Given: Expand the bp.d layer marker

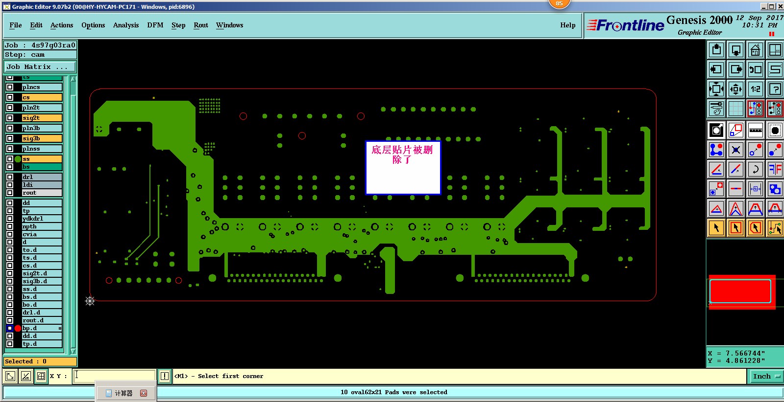Looking at the screenshot, I should [60, 328].
